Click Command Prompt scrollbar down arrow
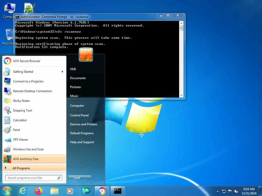 (x=181, y=95)
